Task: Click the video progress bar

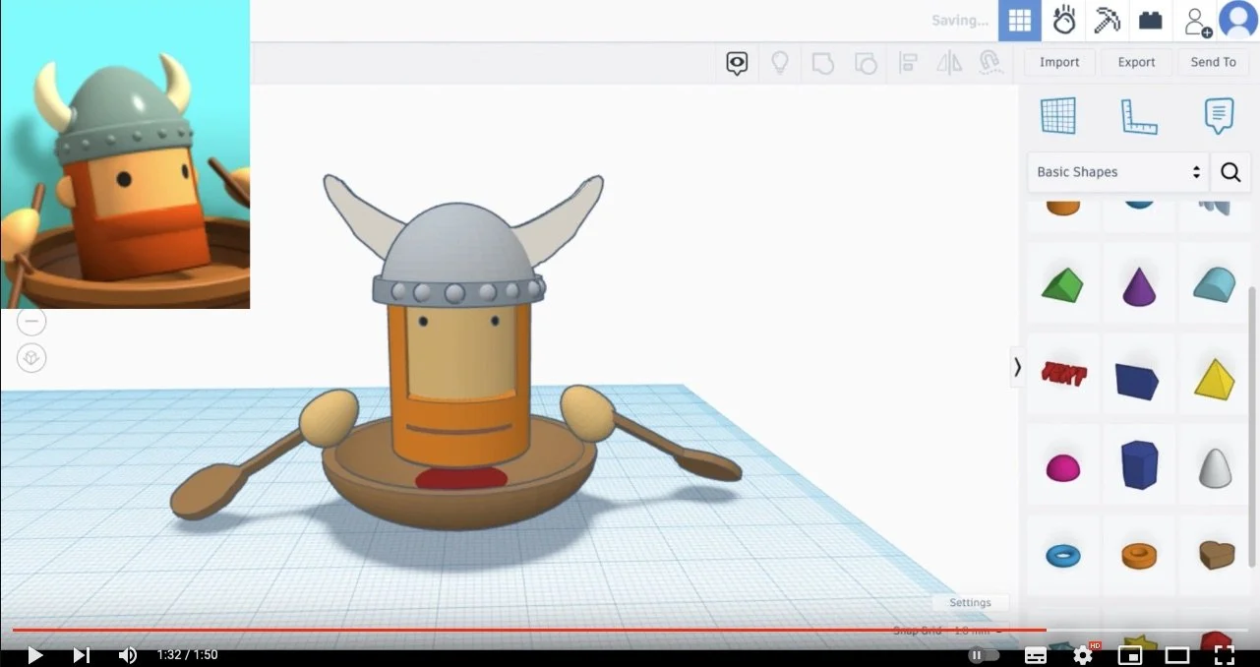Action: 630,630
